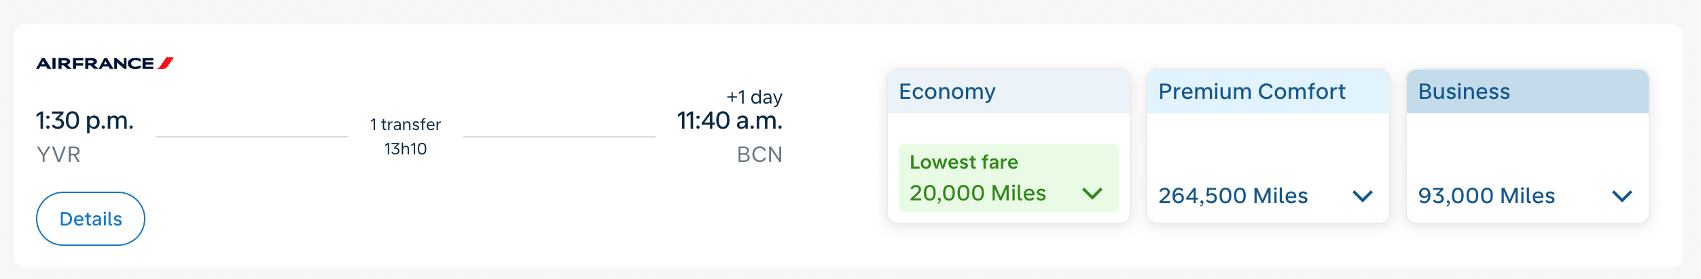
Task: Click the green Lowest fare label
Action: tap(963, 163)
